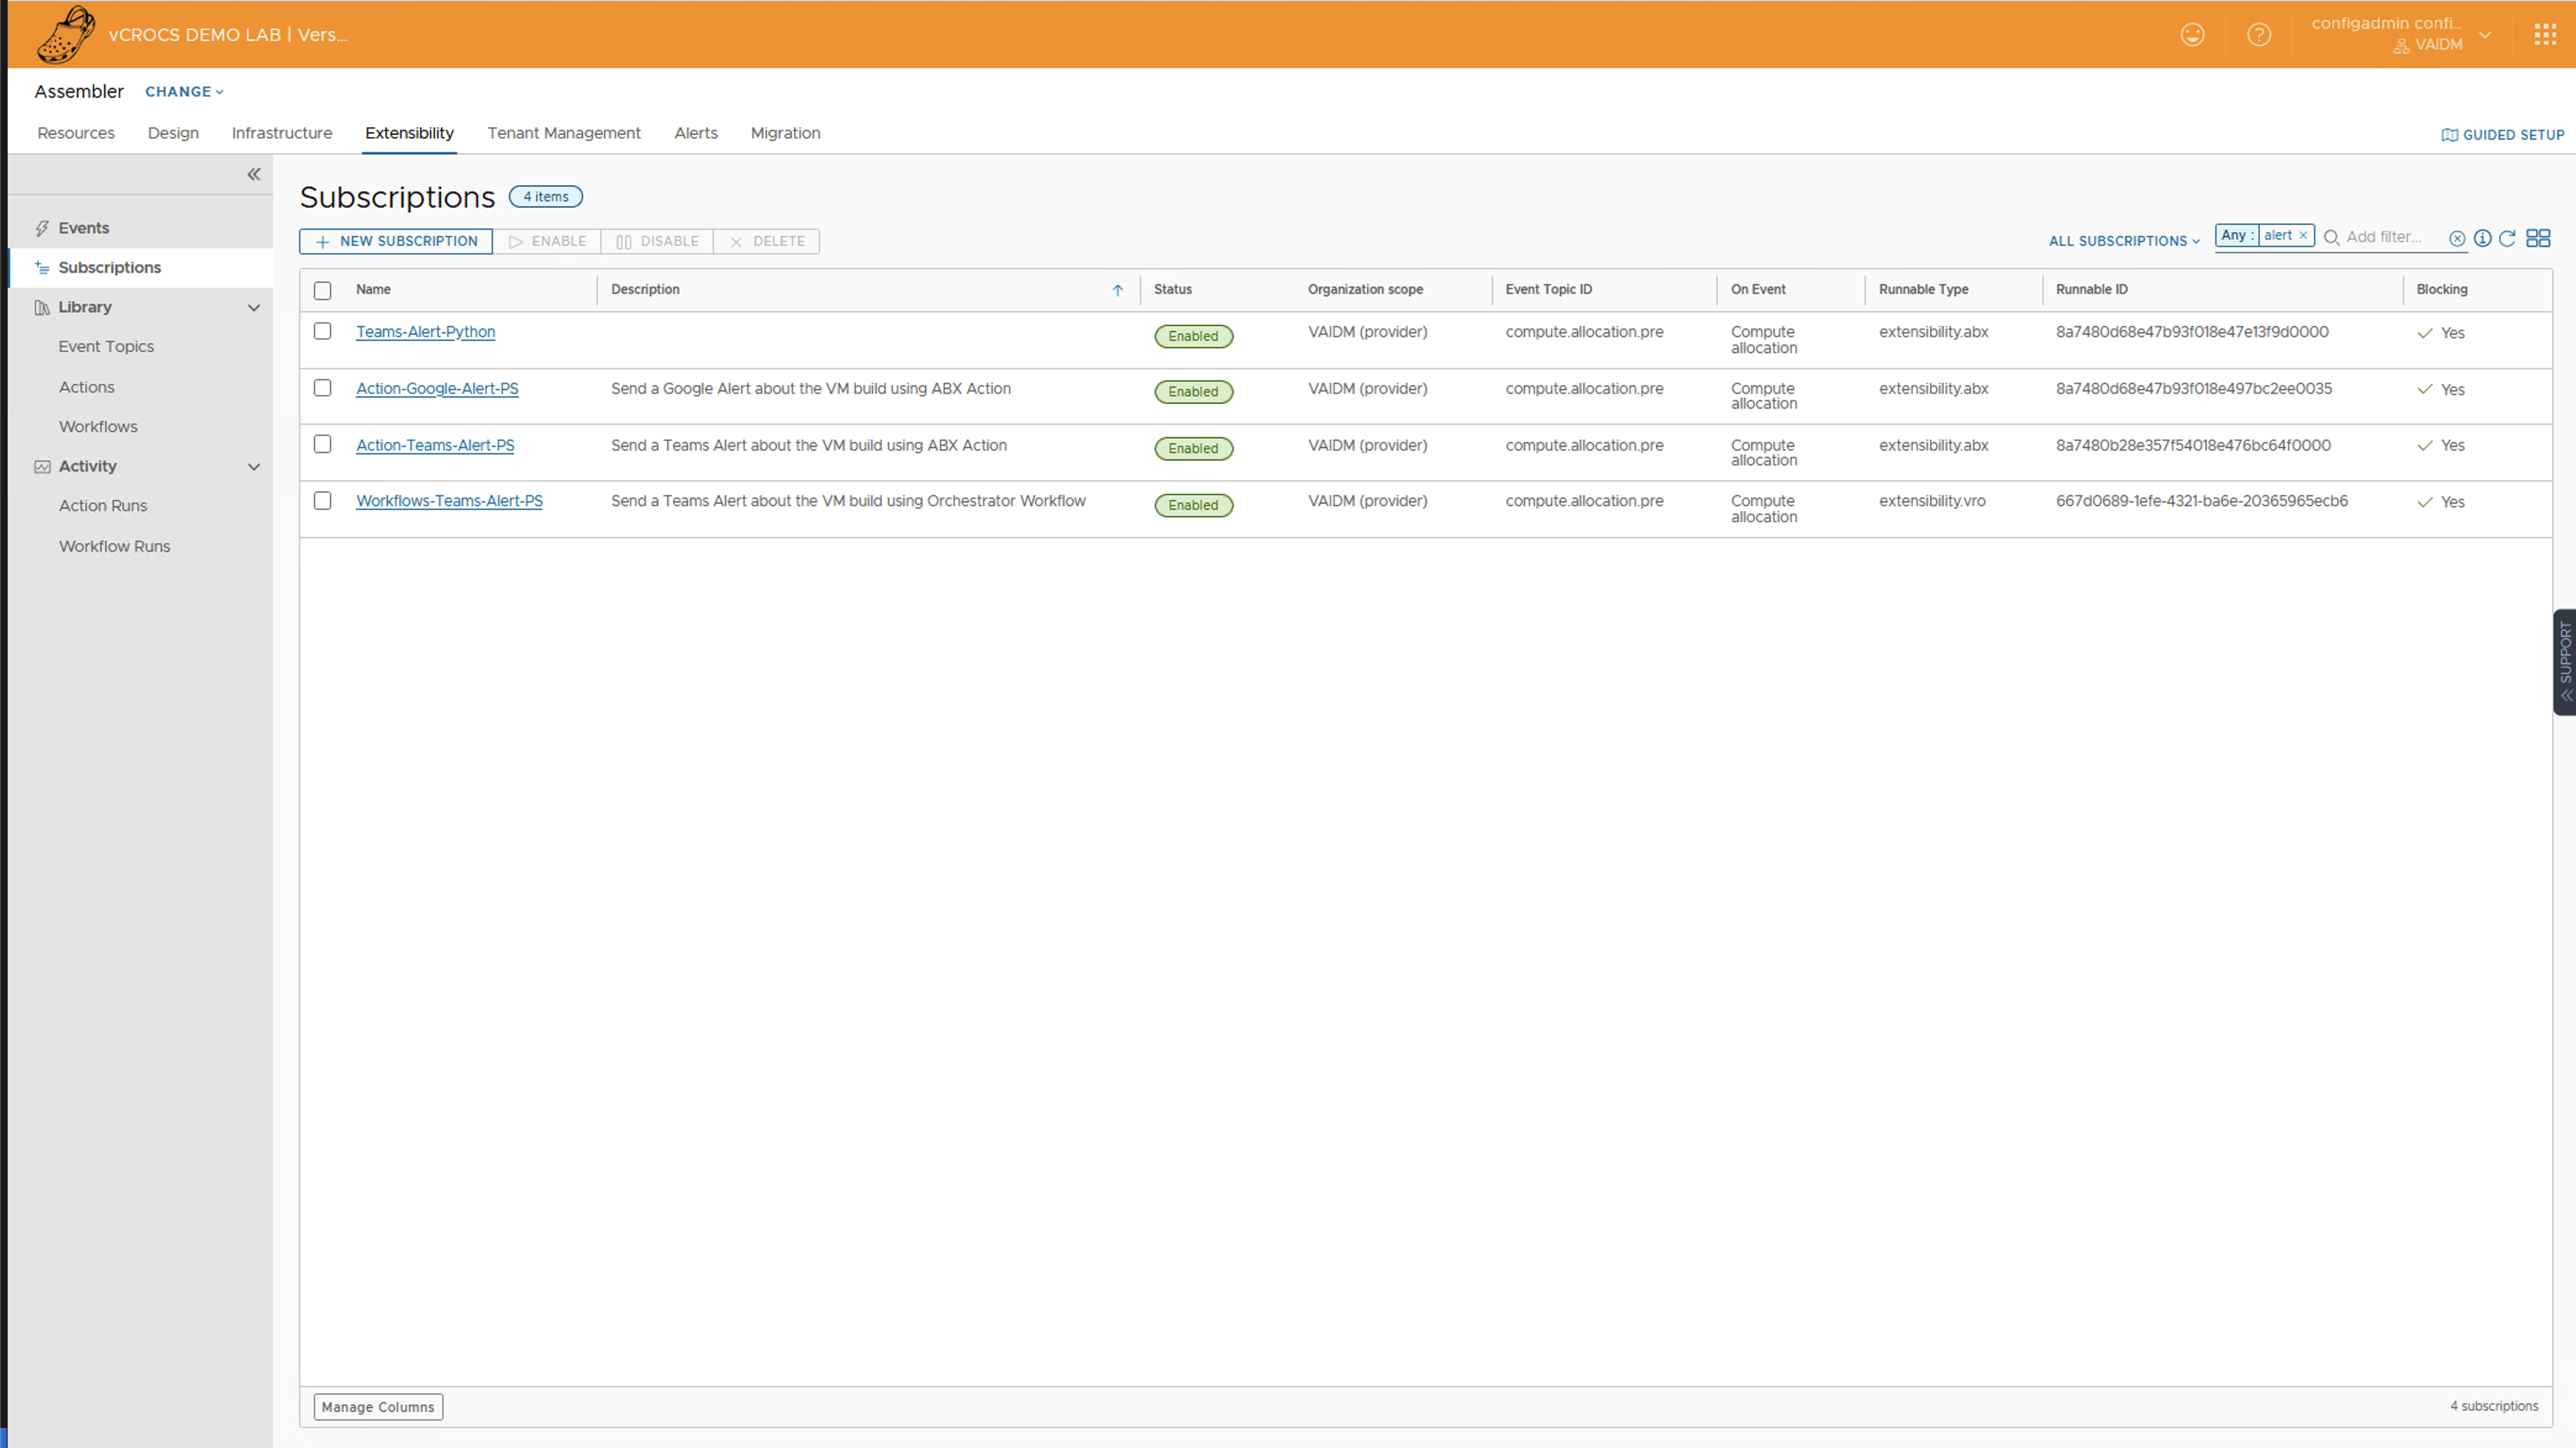Open the Change service dropdown
The width and height of the screenshot is (2576, 1448).
click(184, 92)
